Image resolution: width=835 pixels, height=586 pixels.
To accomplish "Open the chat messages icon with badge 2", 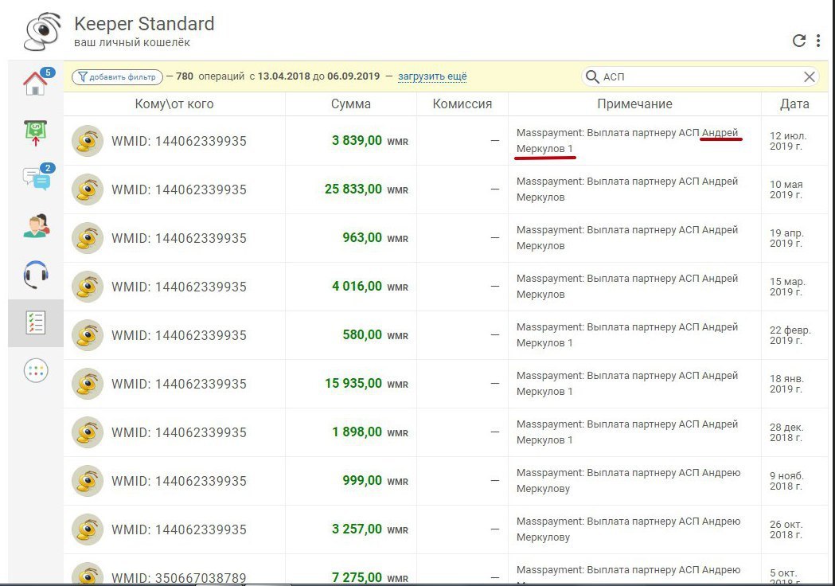I will 37,178.
